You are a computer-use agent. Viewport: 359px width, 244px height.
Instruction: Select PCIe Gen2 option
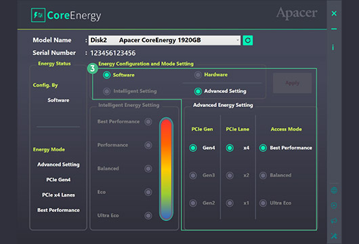(193, 203)
